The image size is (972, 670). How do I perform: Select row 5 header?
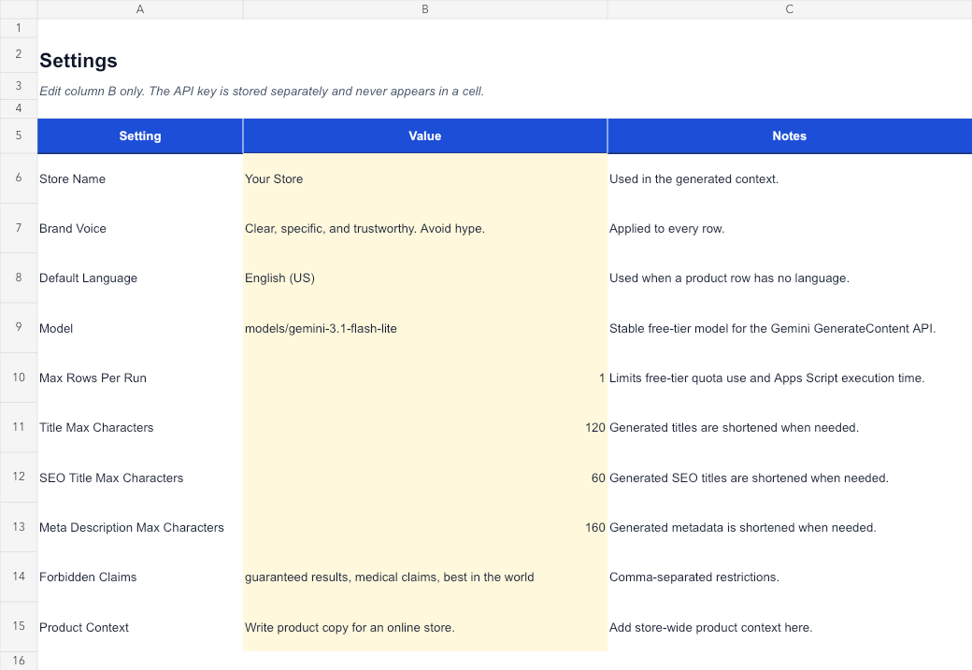[x=19, y=135]
